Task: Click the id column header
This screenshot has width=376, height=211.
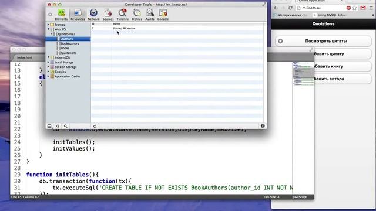Action: pyautogui.click(x=101, y=23)
